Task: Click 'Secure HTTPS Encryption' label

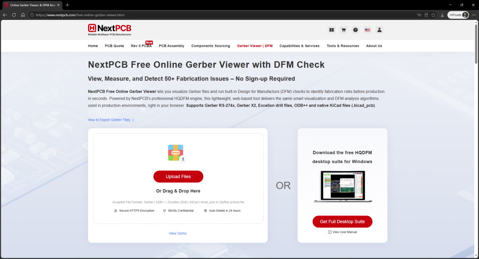Action: (x=134, y=210)
